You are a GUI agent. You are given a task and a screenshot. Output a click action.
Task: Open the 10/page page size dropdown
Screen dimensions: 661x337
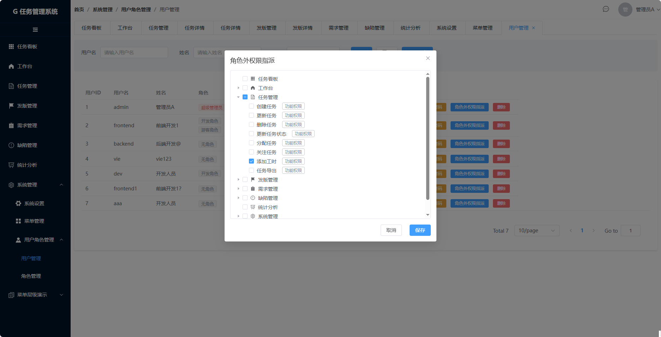pyautogui.click(x=537, y=231)
